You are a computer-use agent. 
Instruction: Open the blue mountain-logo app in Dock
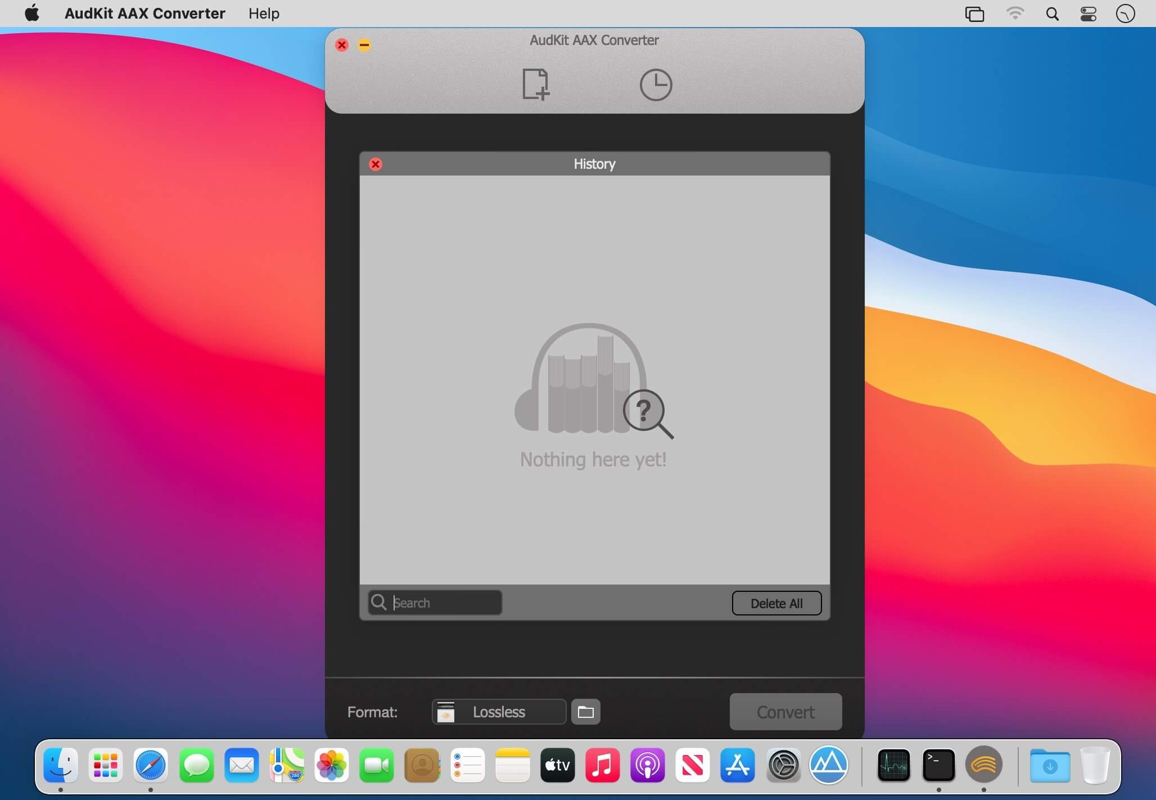click(x=828, y=765)
